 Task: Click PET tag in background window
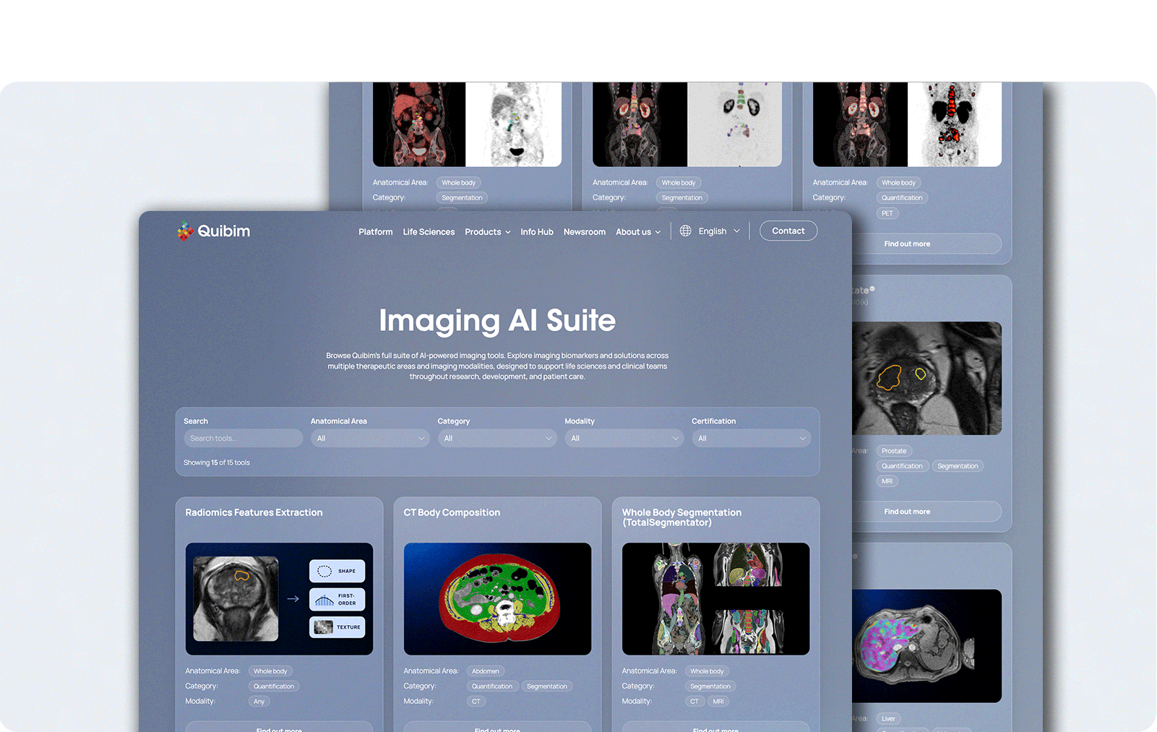coord(887,213)
